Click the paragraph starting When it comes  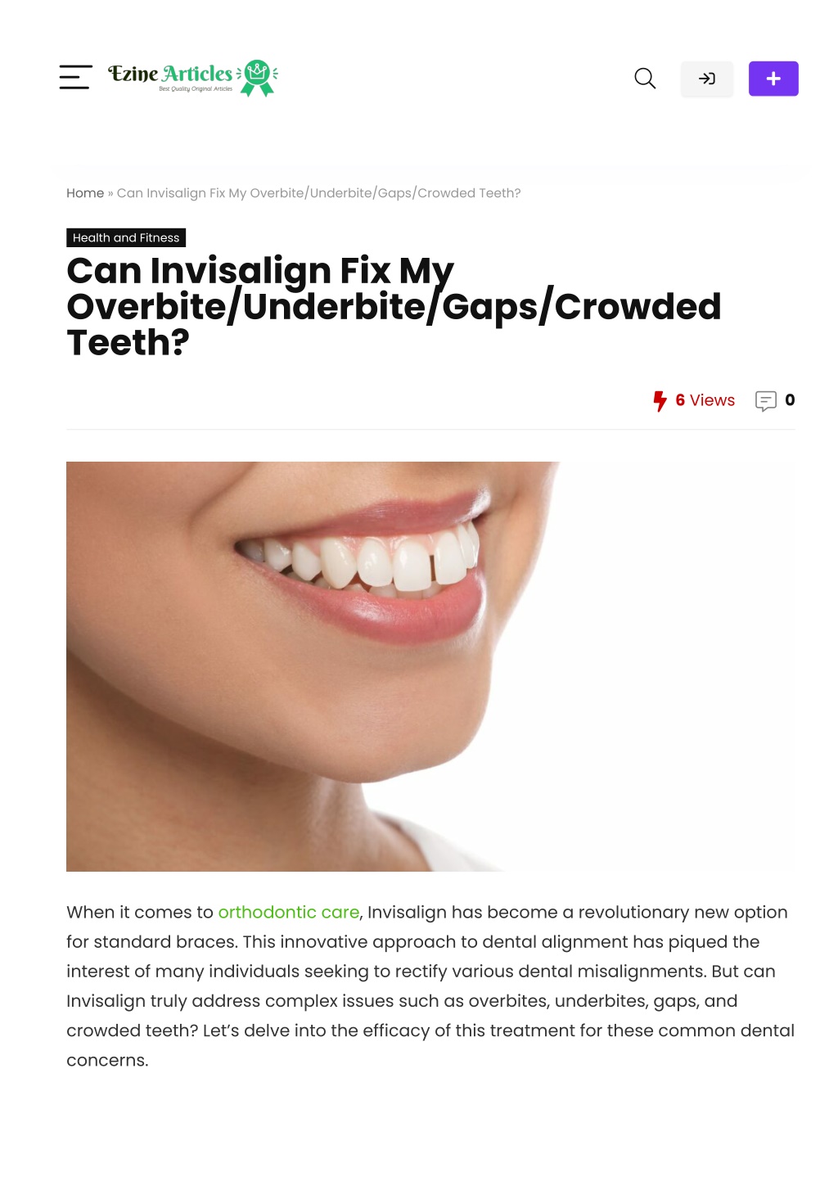pyautogui.click(x=430, y=985)
